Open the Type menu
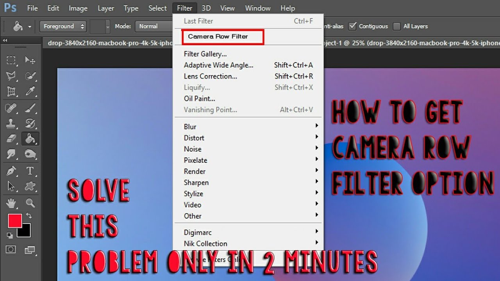Screen dimensions: 500x281 pyautogui.click(x=131, y=8)
